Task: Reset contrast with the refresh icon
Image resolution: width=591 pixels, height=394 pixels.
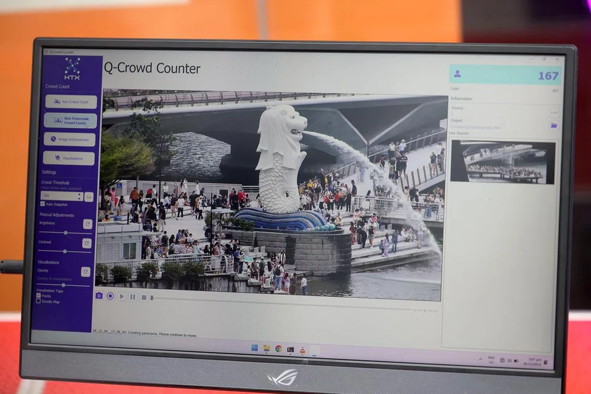Action: [x=87, y=243]
